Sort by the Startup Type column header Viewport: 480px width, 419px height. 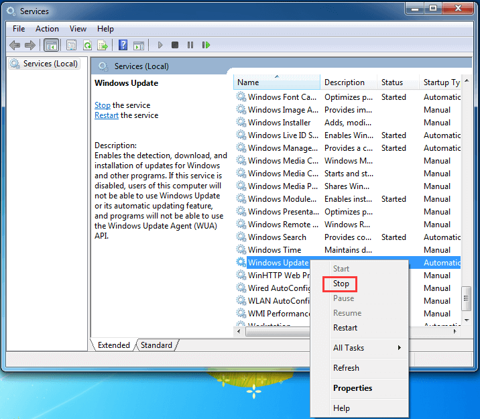click(440, 82)
